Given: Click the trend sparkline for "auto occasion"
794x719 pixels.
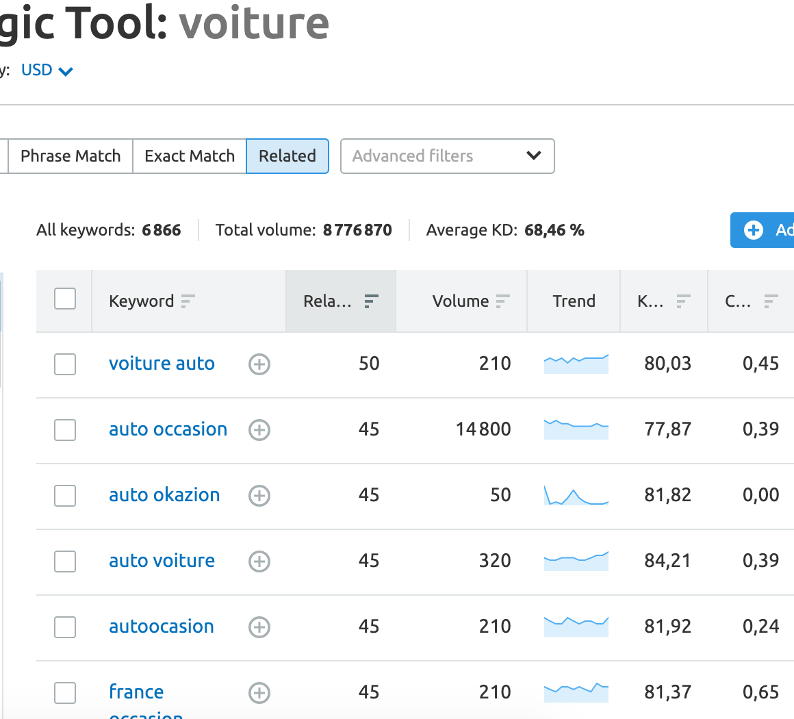Looking at the screenshot, I should click(576, 430).
